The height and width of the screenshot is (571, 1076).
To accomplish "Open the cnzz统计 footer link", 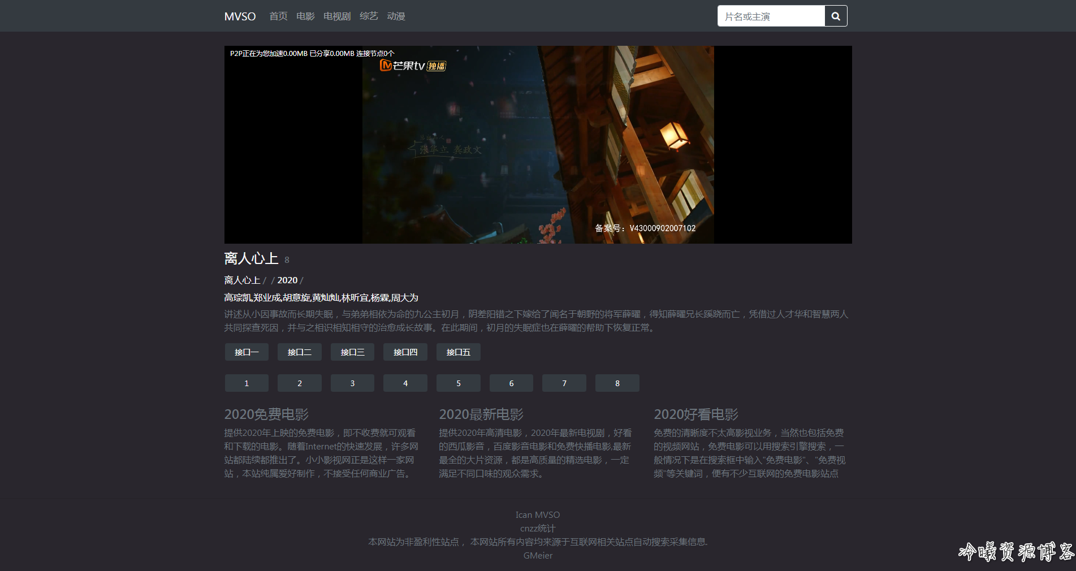I will coord(538,529).
